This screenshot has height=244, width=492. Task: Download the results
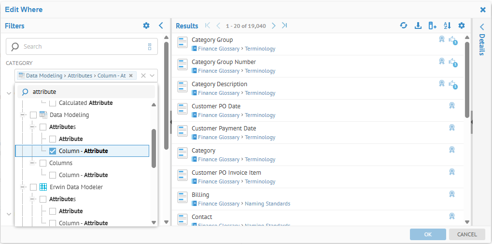coord(418,26)
